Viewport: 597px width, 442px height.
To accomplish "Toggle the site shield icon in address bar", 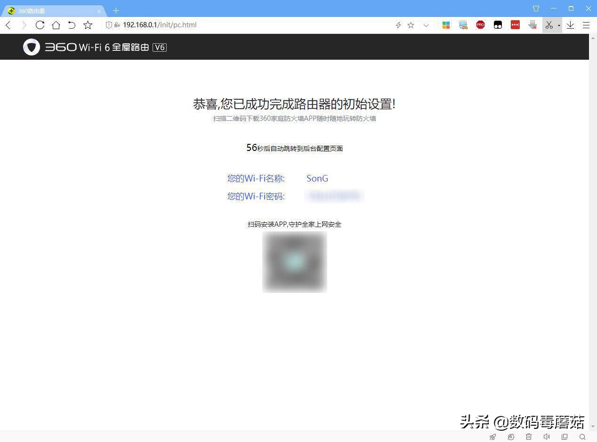I will tap(109, 25).
